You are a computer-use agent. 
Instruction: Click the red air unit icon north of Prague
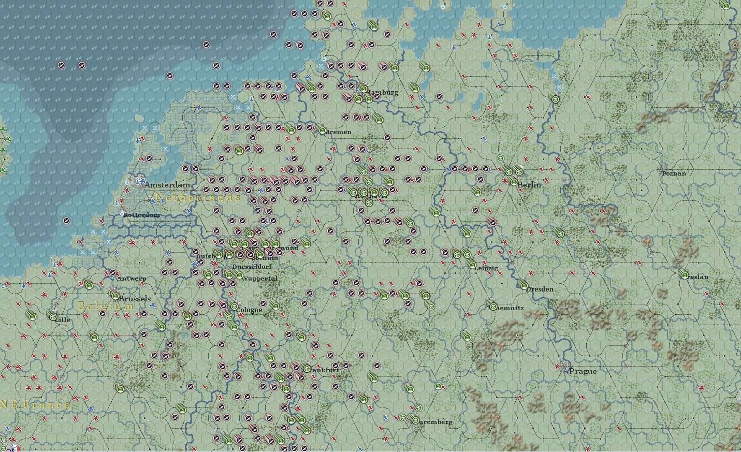click(557, 367)
